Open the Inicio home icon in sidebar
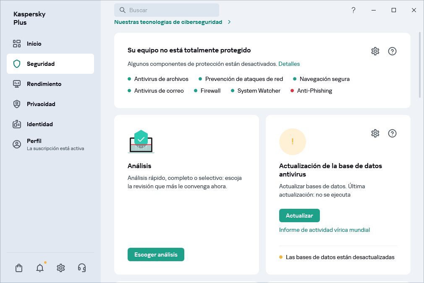Viewport: 424px width, 283px height. click(x=17, y=44)
